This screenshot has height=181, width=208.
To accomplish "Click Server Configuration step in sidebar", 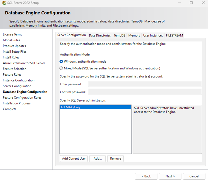I will pos(17,86).
